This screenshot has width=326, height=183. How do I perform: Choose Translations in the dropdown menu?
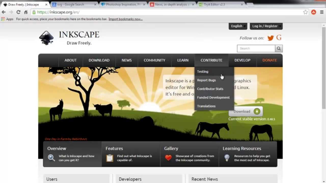click(x=206, y=106)
